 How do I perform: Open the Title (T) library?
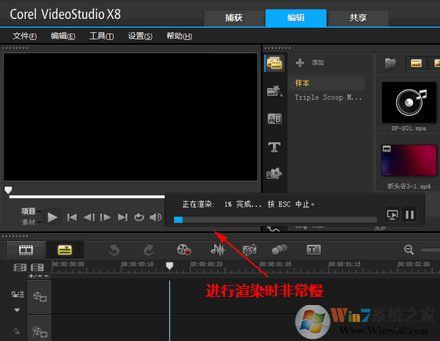[274, 147]
